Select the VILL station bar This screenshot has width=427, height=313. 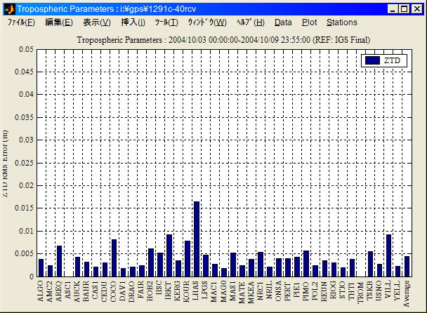click(x=388, y=255)
